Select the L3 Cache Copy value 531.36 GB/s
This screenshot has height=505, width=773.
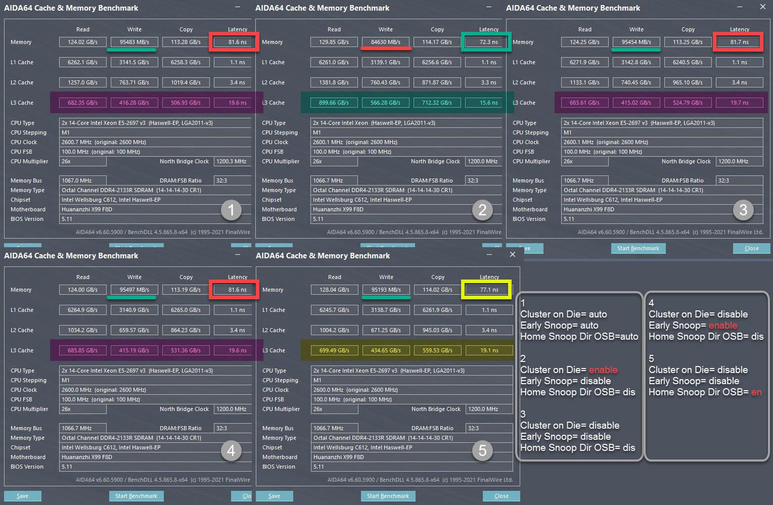[186, 350]
